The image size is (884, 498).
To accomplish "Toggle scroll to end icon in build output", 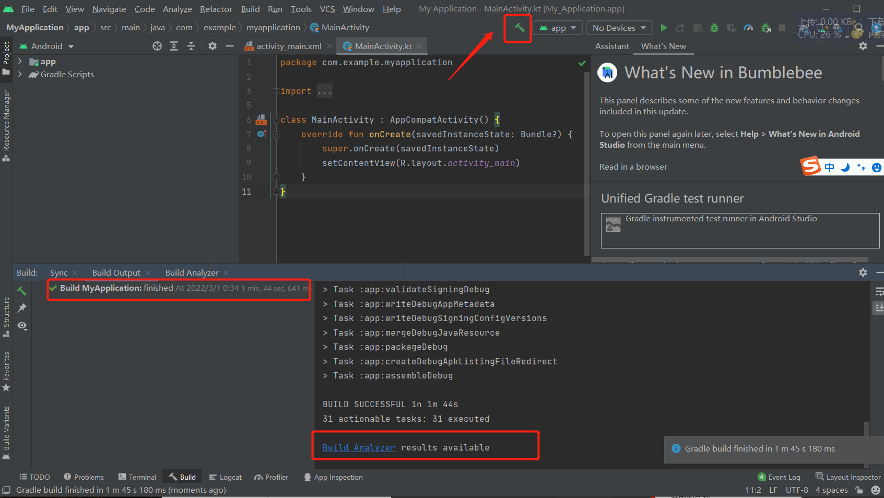I will coord(879,308).
